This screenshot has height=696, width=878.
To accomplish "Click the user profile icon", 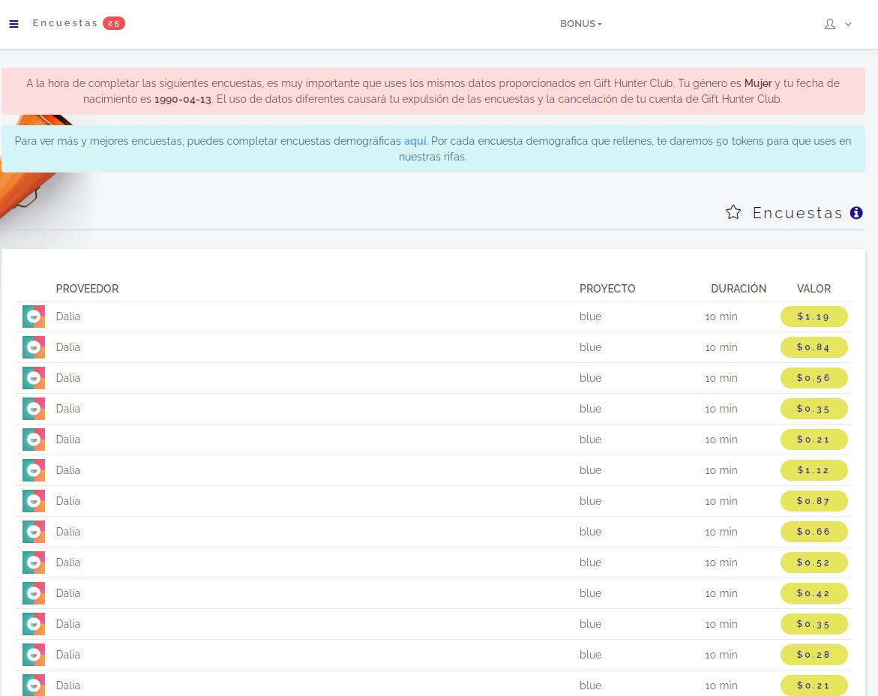I will click(x=829, y=24).
